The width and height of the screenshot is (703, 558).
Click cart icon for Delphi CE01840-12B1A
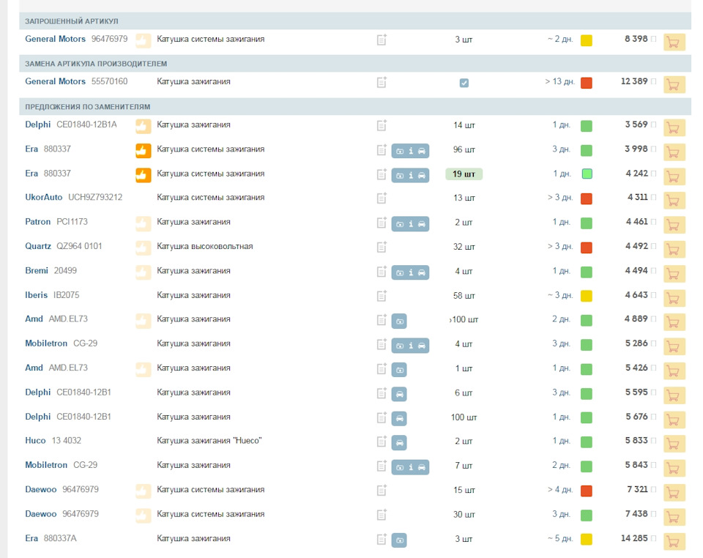(674, 127)
